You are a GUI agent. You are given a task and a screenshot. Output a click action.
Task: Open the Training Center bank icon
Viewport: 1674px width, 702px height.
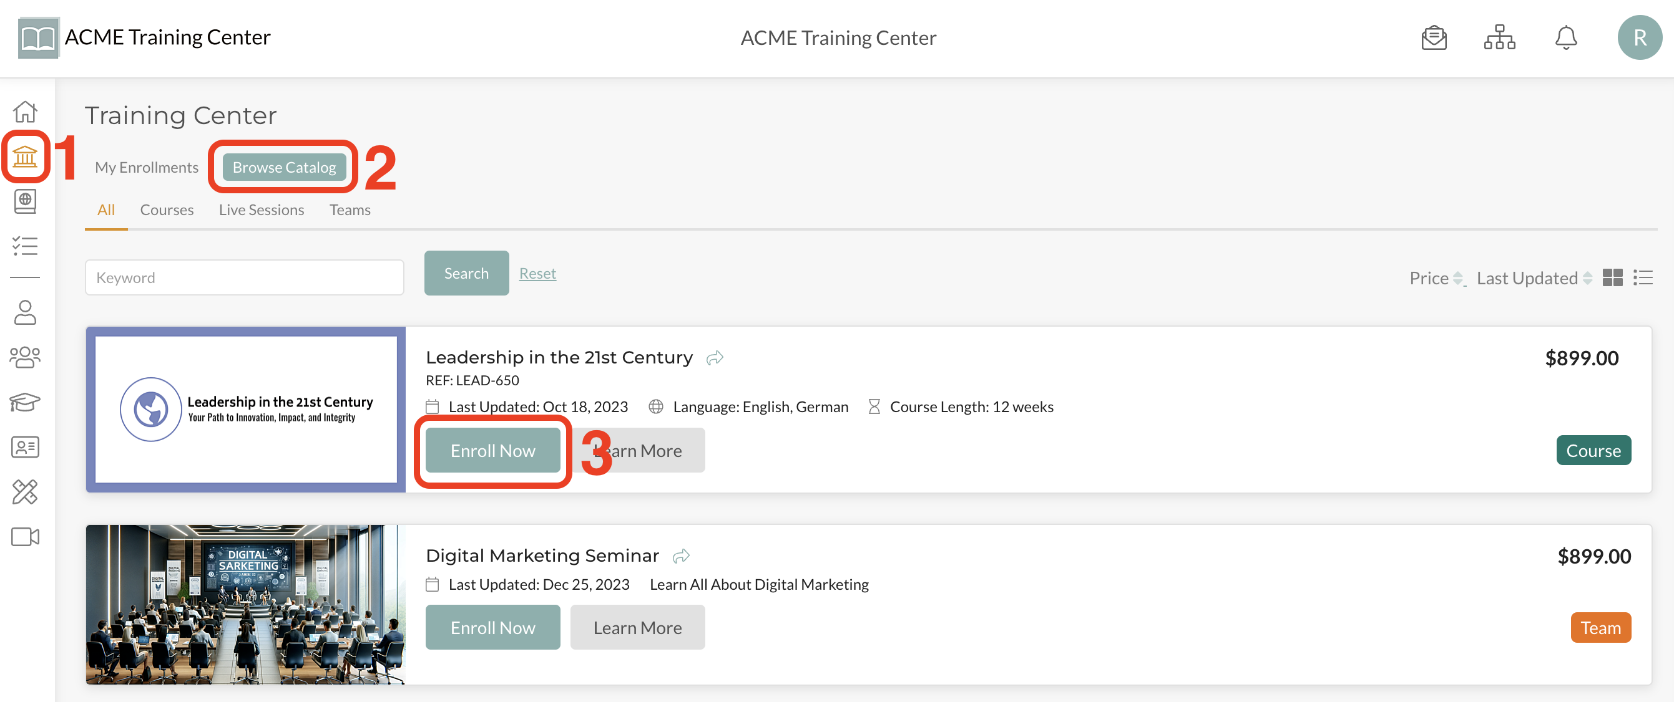(25, 156)
